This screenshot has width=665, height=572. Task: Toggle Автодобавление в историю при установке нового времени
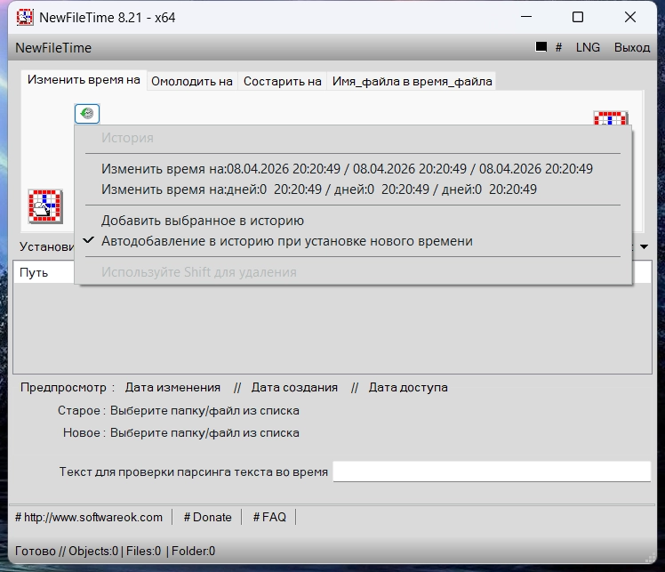[353, 241]
